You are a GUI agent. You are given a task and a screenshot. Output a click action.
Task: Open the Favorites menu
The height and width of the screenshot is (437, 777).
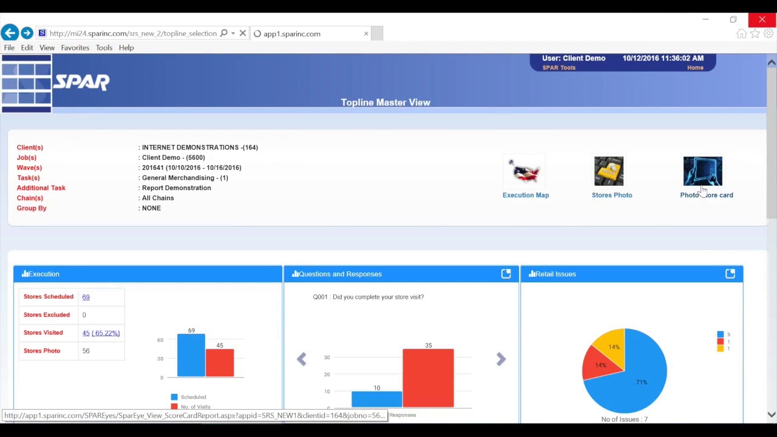[75, 47]
